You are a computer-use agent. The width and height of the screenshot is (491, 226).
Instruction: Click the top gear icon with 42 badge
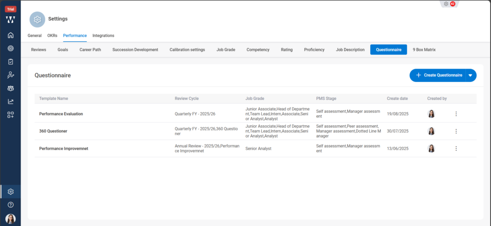[449, 4]
